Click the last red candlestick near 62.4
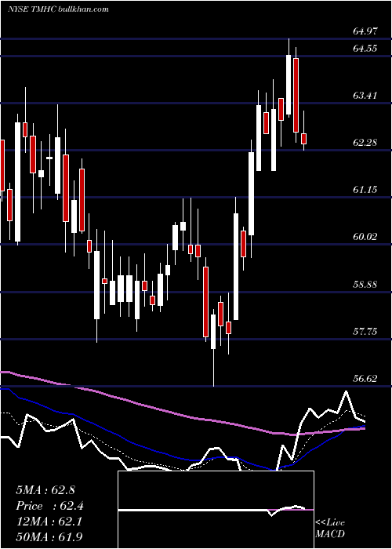The height and width of the screenshot is (549, 392). point(304,139)
